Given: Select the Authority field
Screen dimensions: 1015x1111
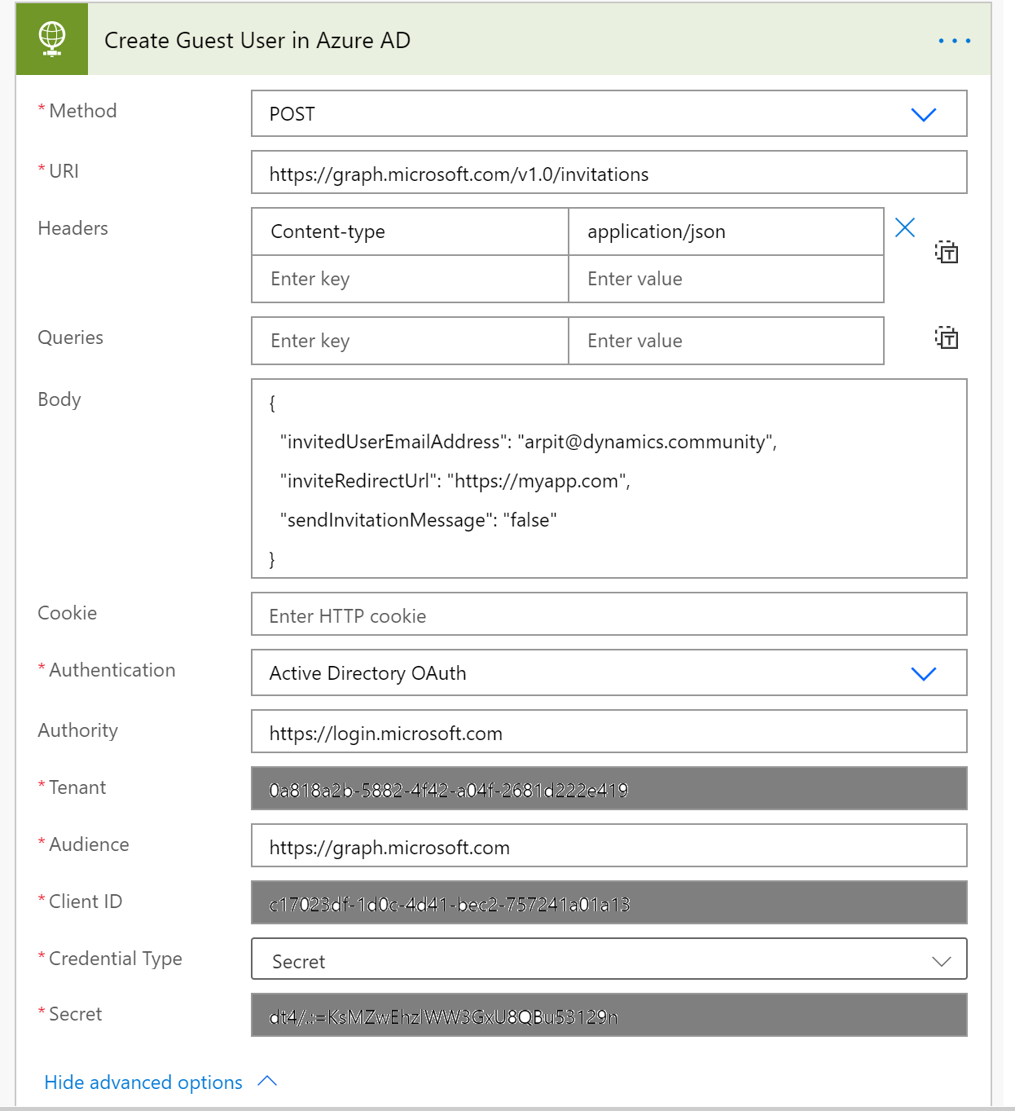Looking at the screenshot, I should point(609,732).
